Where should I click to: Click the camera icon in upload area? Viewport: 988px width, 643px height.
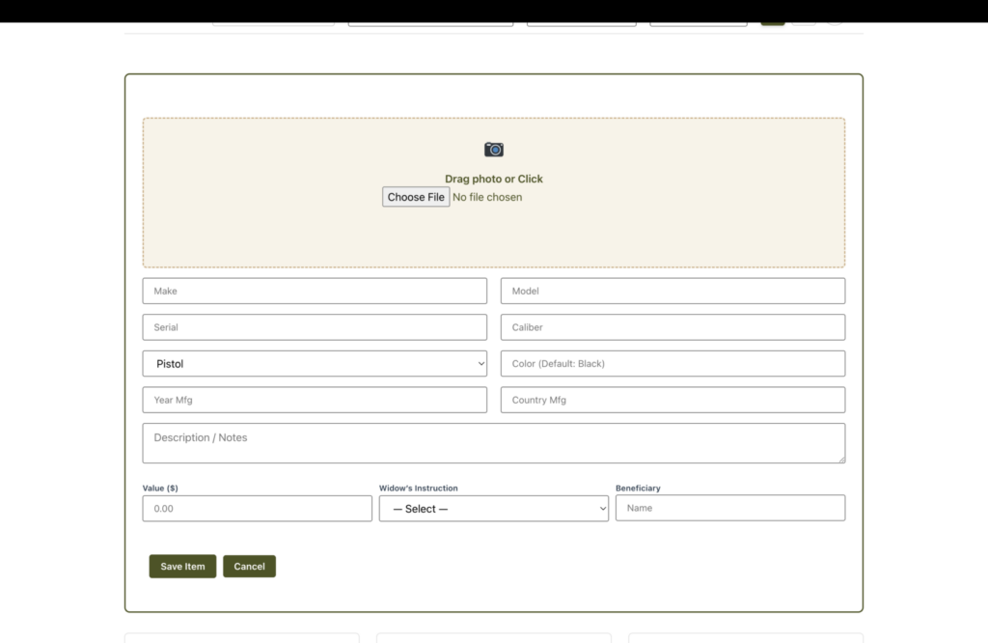[493, 150]
